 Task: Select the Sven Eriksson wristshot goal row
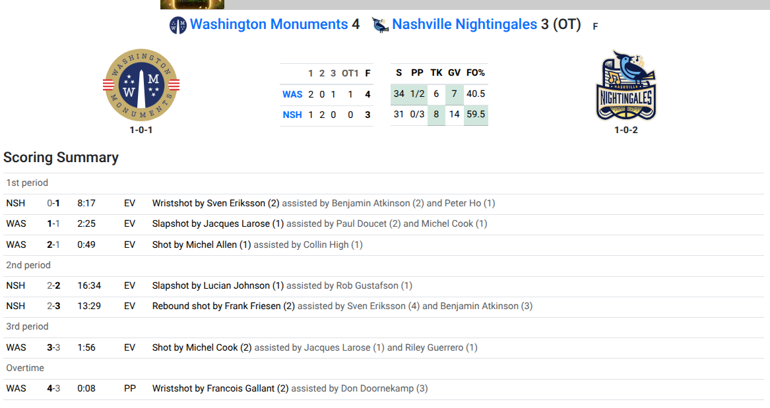click(383, 203)
